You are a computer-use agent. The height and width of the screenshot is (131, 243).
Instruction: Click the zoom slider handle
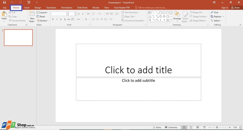217,127
